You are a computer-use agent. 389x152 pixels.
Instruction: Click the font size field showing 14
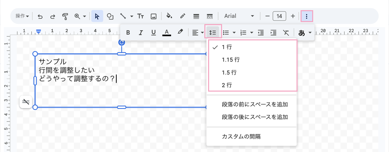280,16
